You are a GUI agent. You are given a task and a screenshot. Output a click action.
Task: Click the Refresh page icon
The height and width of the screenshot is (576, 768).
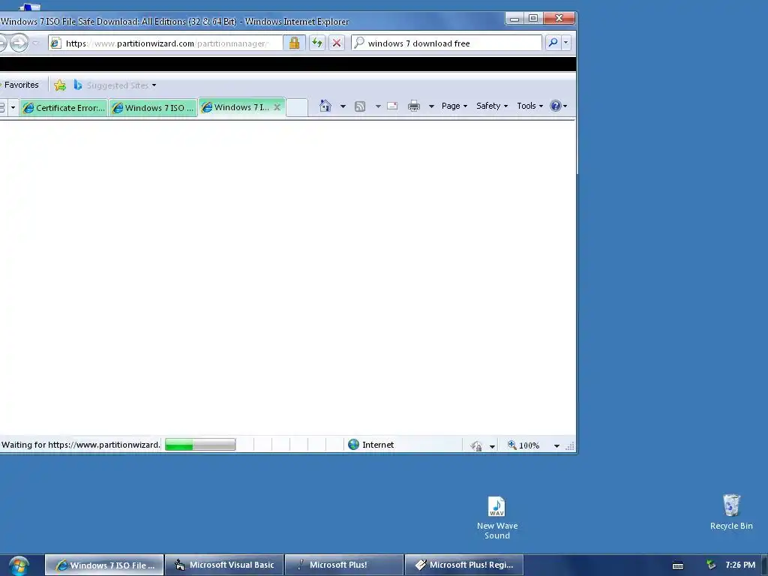pyautogui.click(x=317, y=43)
